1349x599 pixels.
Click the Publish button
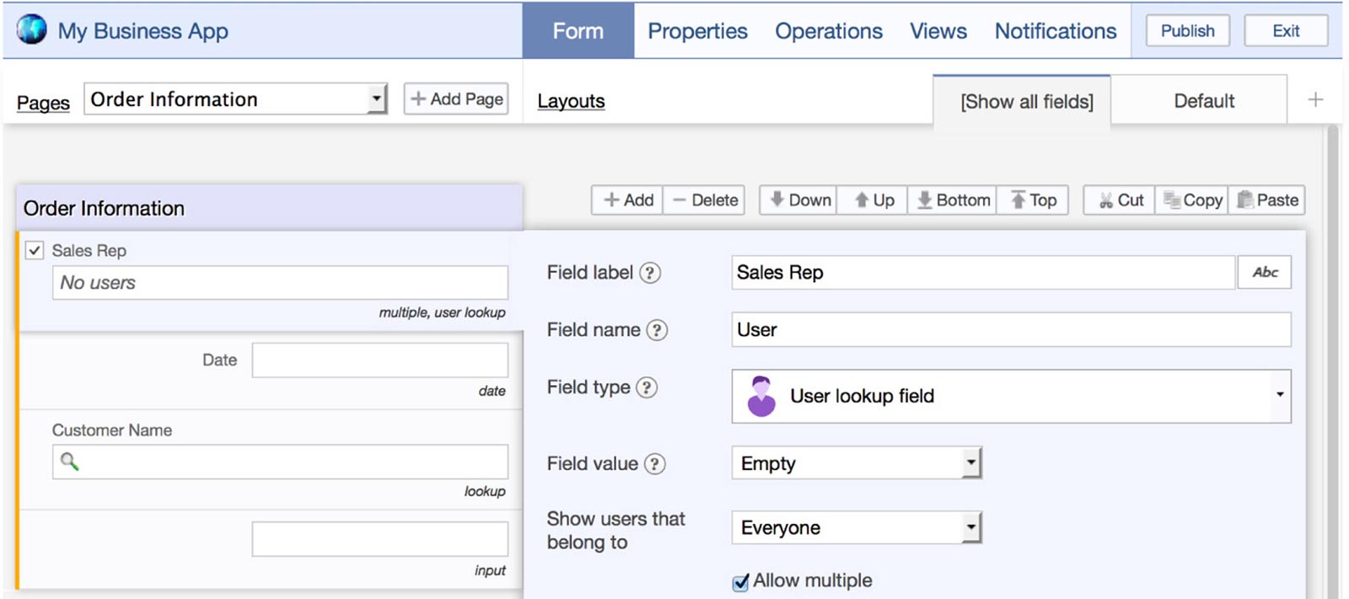1187,31
